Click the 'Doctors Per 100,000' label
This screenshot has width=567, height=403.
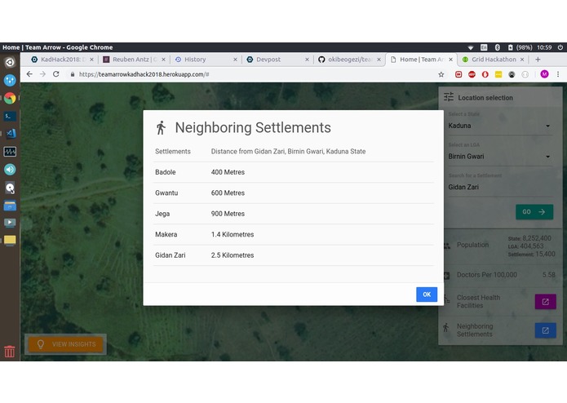click(x=487, y=275)
